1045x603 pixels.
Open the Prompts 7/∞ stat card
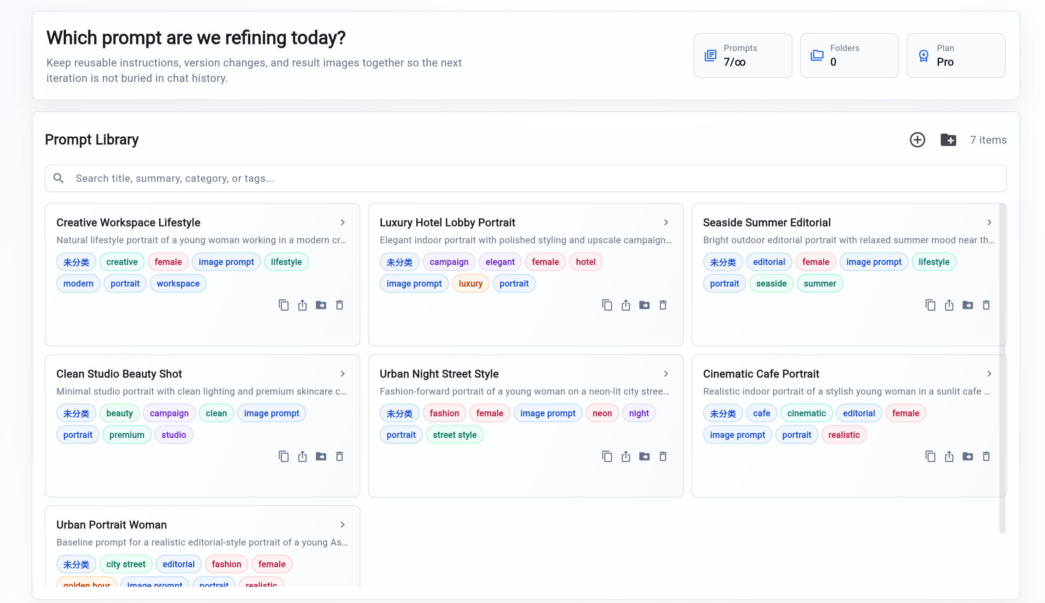pos(743,56)
